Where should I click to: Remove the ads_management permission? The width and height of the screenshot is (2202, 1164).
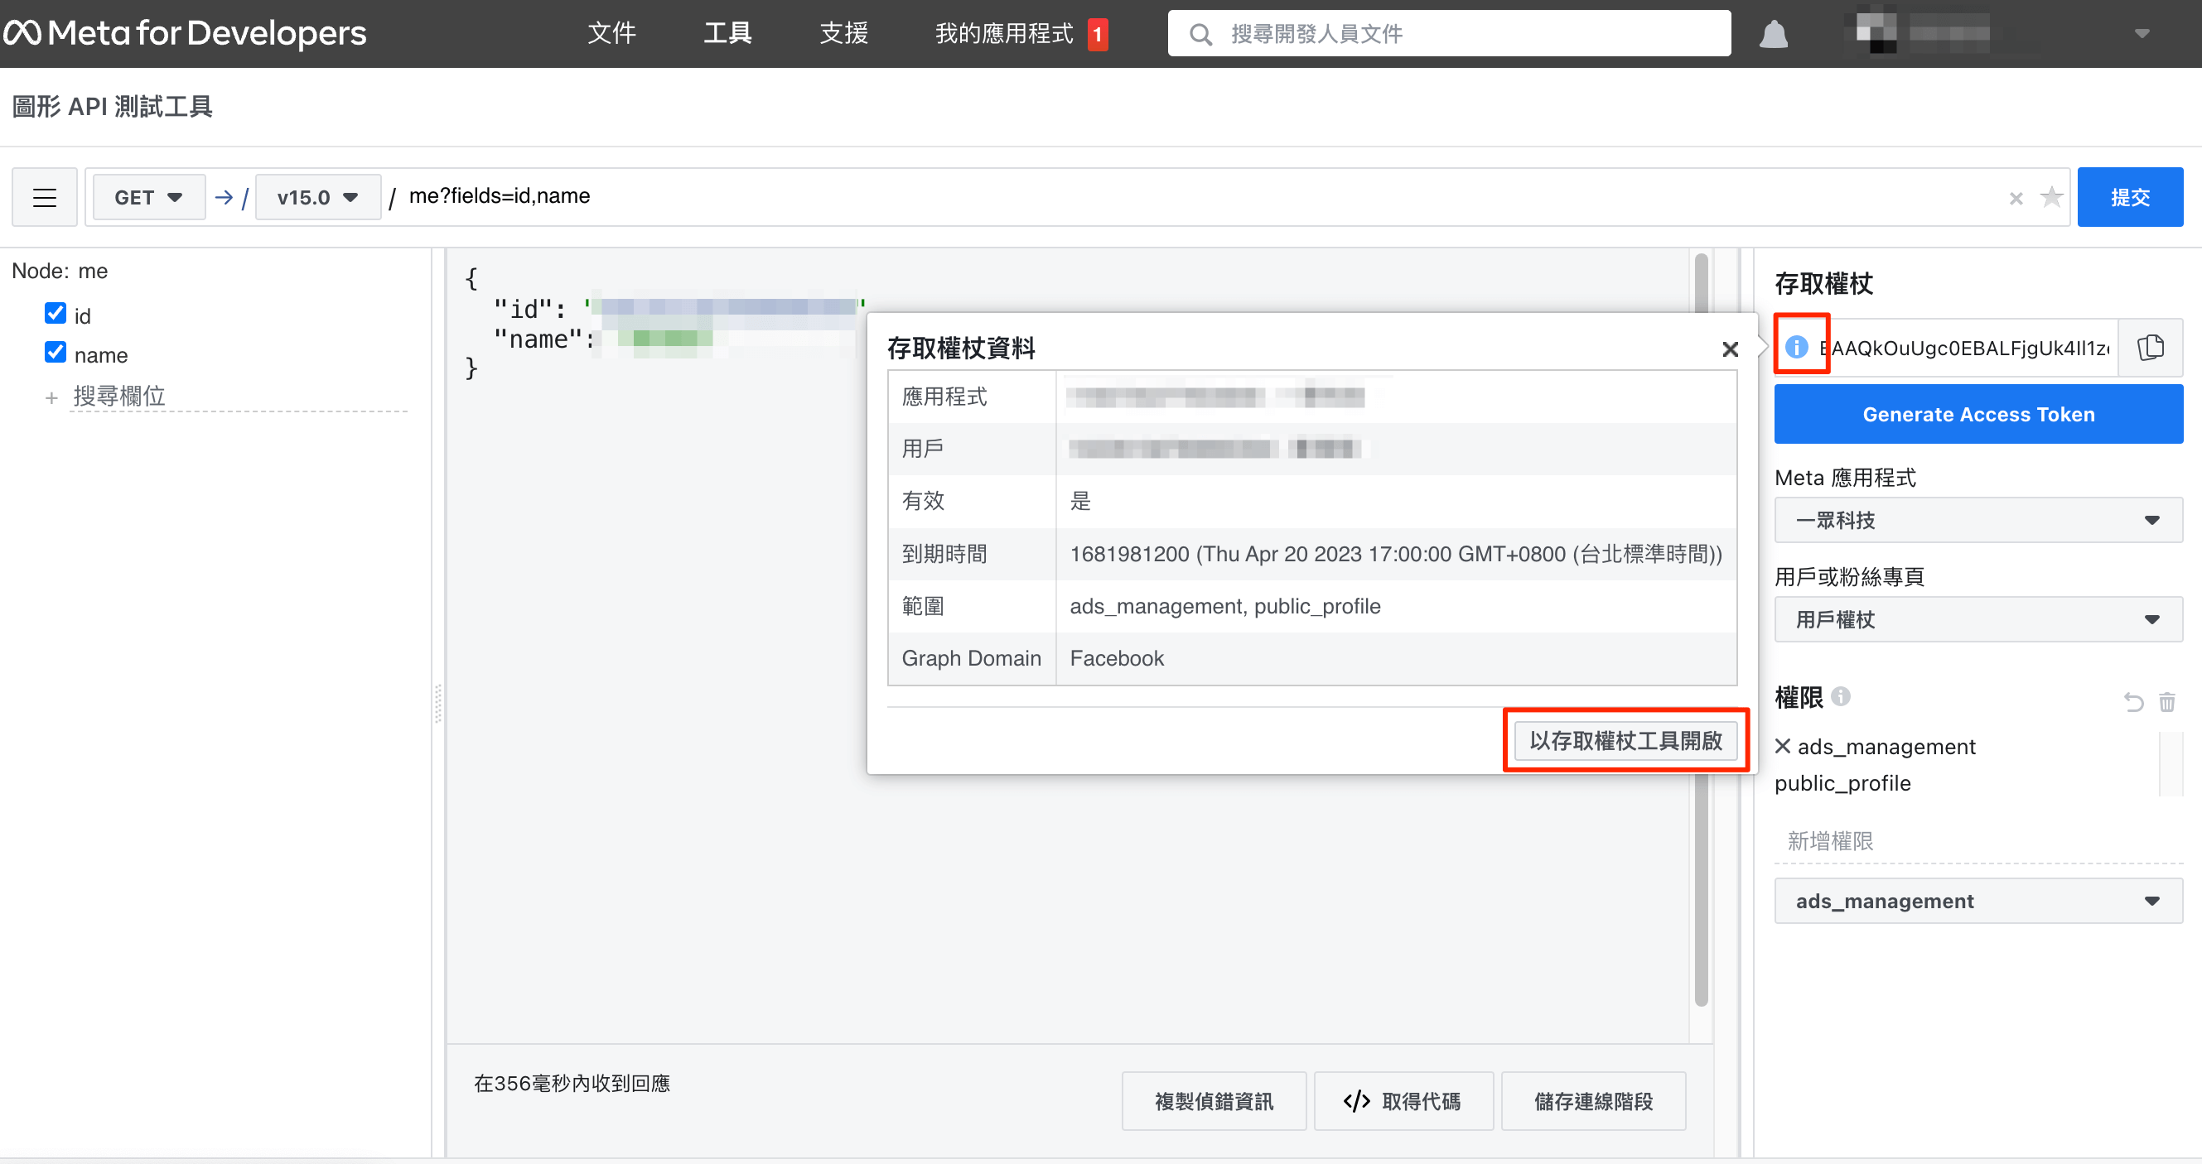pyautogui.click(x=1782, y=746)
